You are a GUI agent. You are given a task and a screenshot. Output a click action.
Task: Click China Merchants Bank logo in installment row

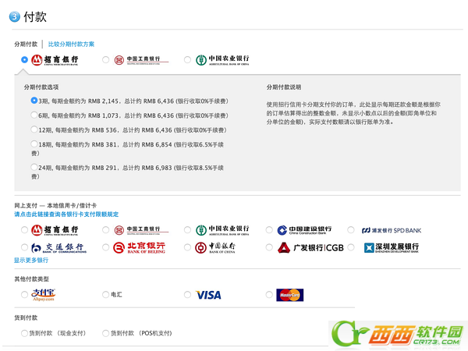[x=55, y=60]
